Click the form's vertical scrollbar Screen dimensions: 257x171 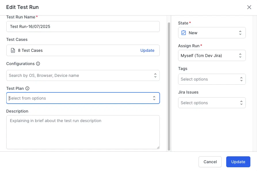169,86
